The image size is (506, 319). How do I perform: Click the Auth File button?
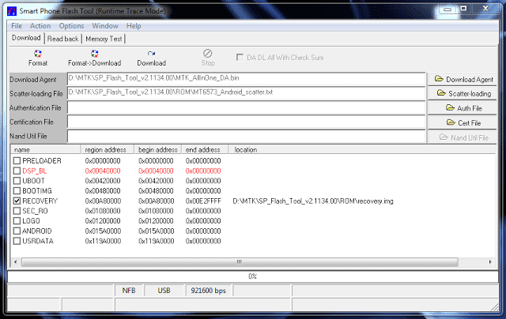click(x=463, y=108)
